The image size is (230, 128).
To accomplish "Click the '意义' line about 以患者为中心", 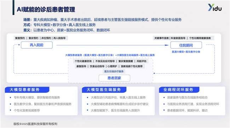I will click(67, 30).
